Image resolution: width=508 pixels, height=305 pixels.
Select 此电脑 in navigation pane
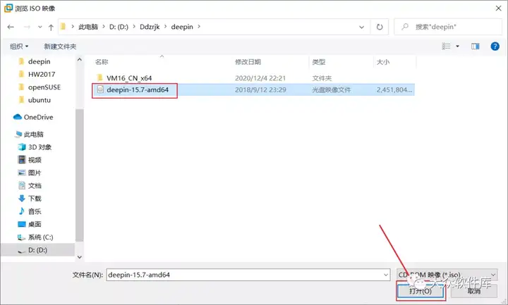click(33, 135)
